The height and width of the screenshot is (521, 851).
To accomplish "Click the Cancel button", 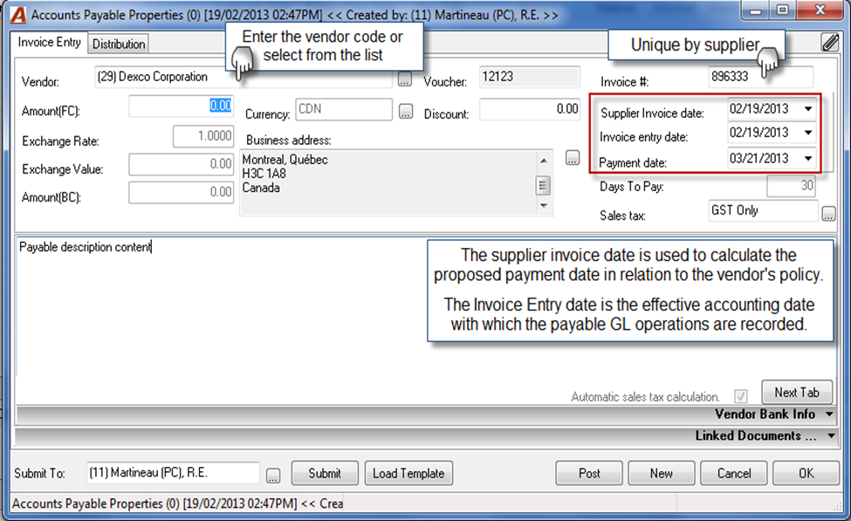I will click(x=734, y=473).
